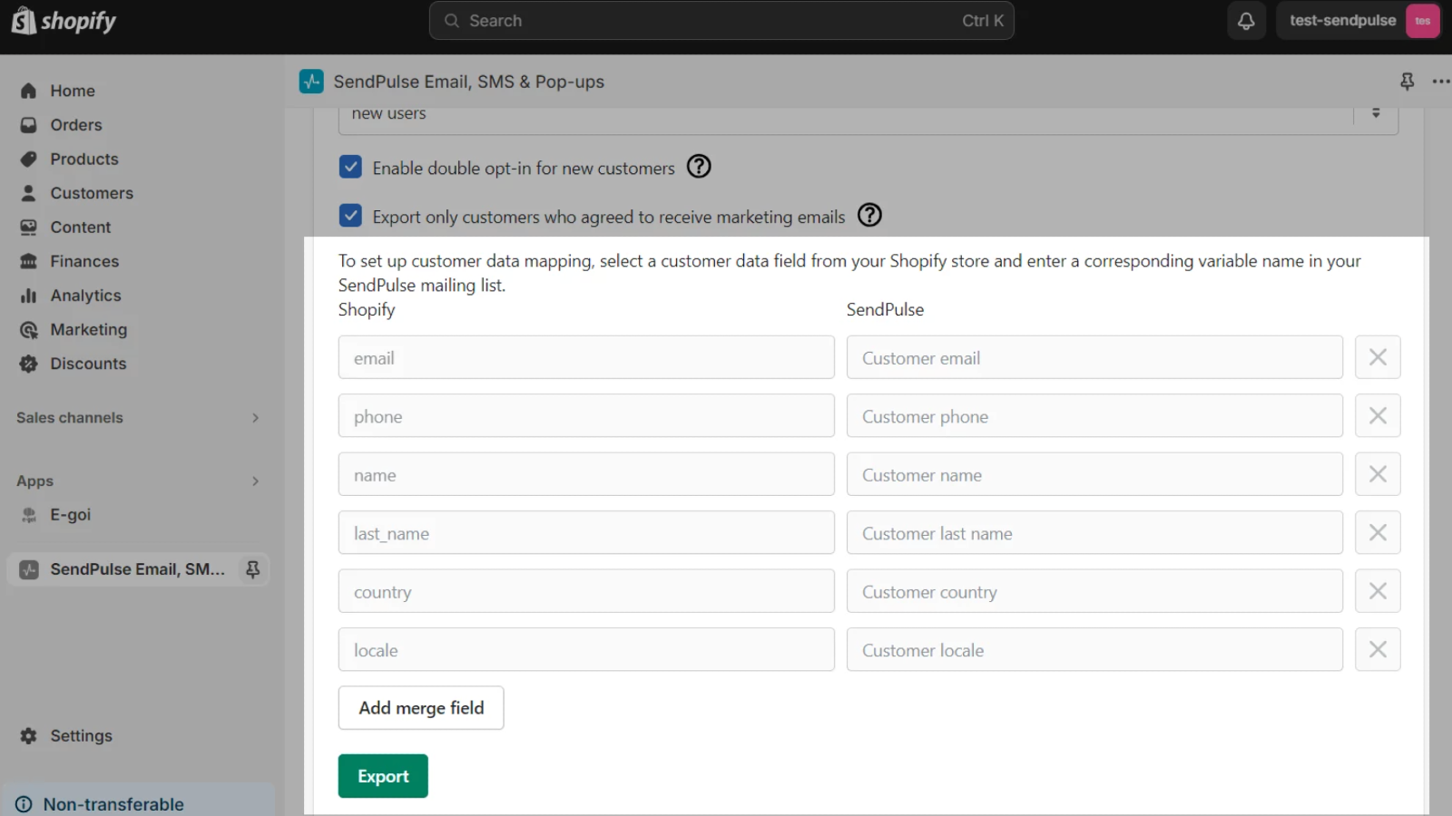Open the three-dot more actions menu
This screenshot has width=1452, height=816.
pos(1440,82)
